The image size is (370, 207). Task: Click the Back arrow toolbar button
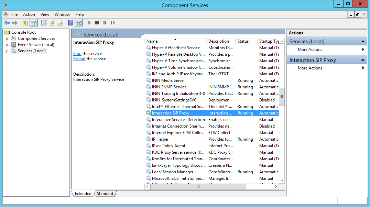coord(7,23)
